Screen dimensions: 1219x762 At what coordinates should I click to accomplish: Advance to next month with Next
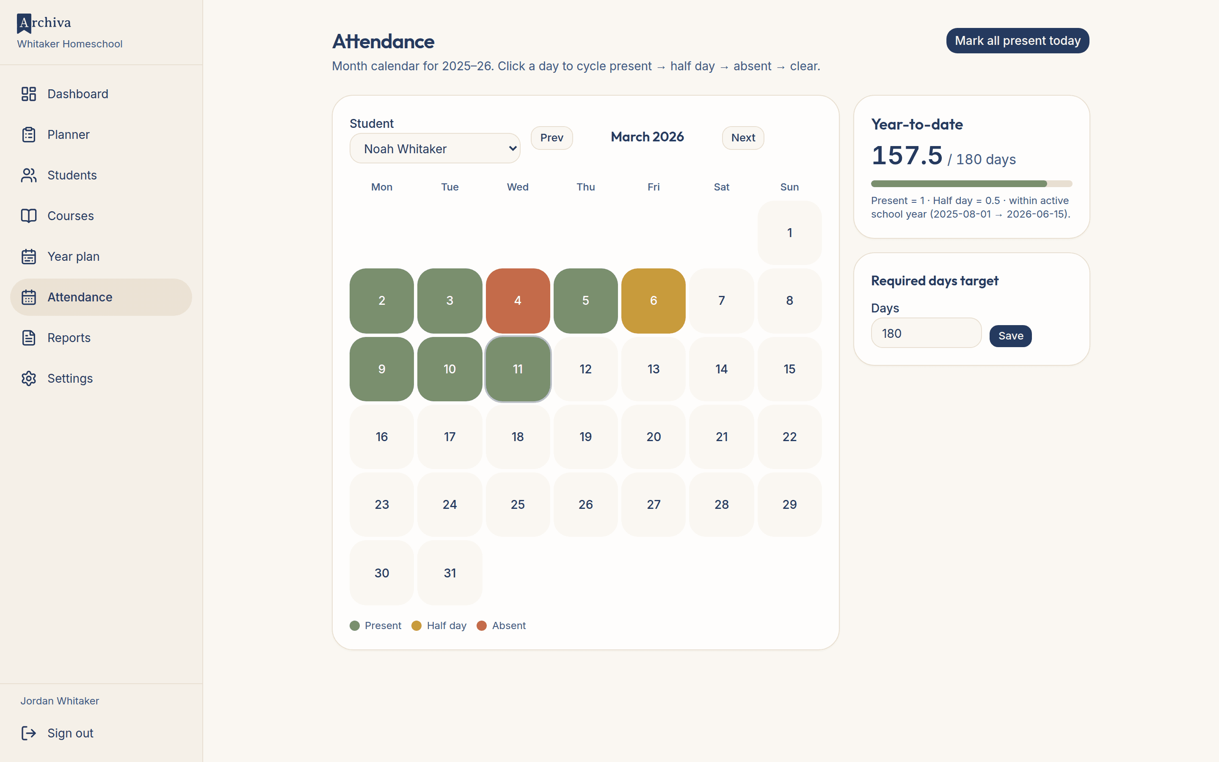(743, 138)
